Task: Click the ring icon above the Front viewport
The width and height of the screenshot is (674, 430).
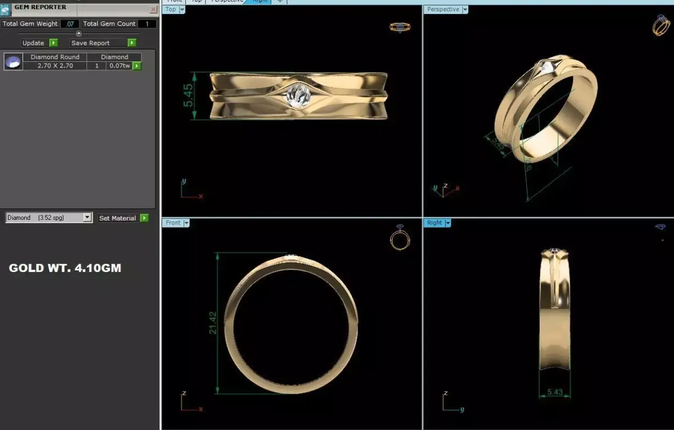Action: [x=400, y=241]
